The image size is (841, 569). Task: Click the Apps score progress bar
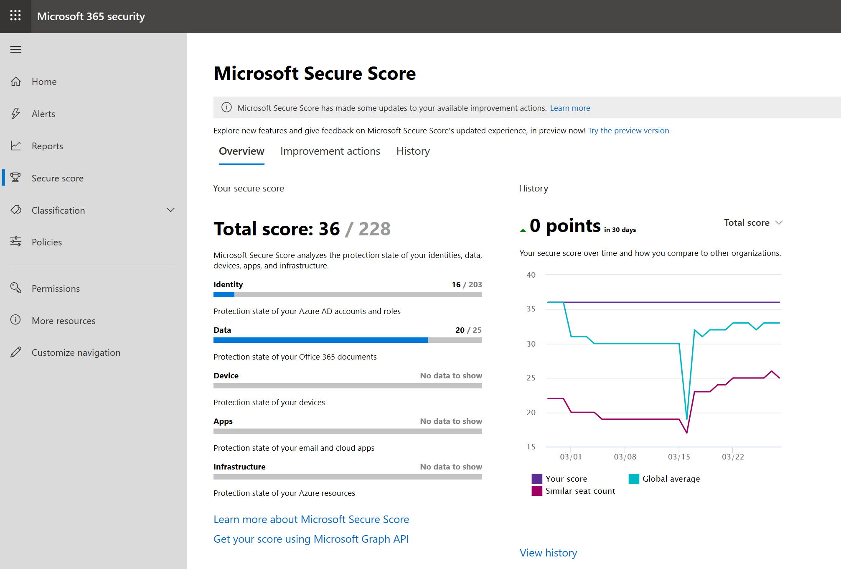coord(348,431)
